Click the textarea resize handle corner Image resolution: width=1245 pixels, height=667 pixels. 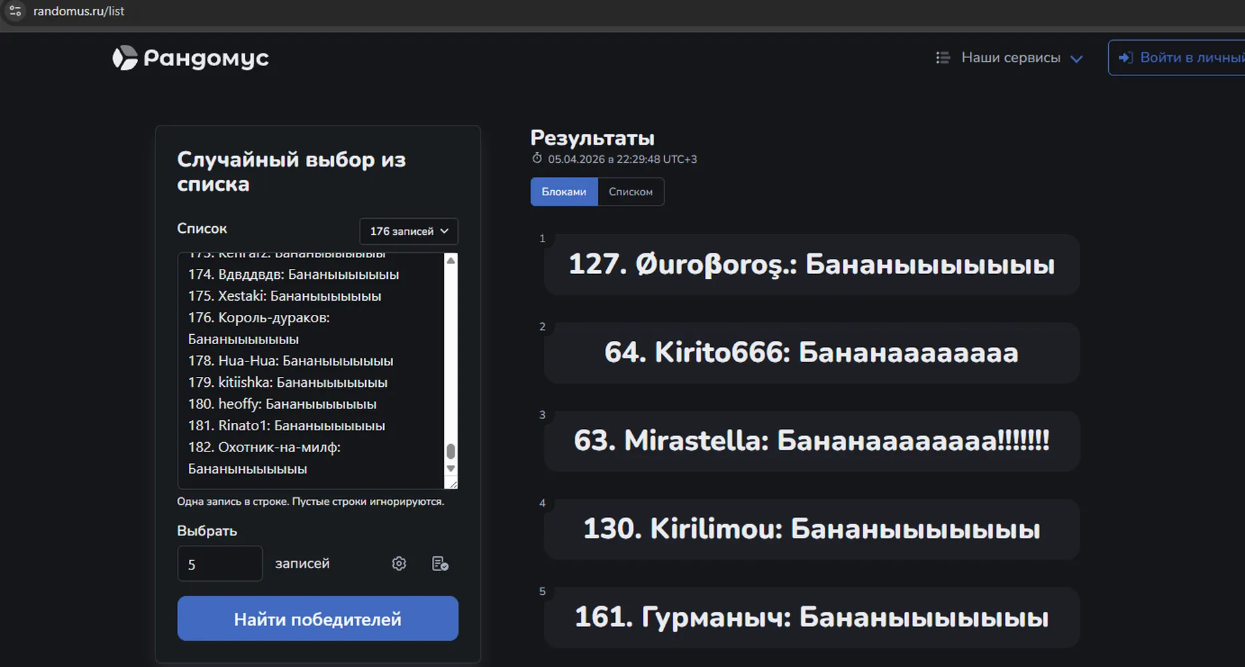click(x=453, y=484)
